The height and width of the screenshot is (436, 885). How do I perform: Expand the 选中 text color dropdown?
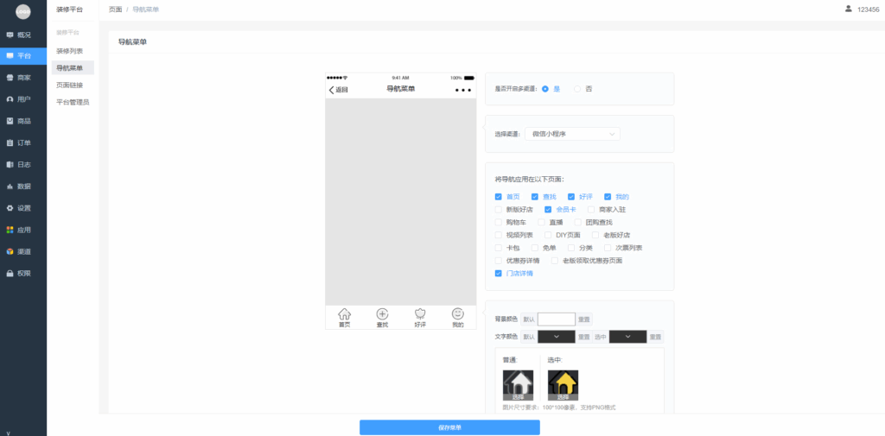pos(627,337)
